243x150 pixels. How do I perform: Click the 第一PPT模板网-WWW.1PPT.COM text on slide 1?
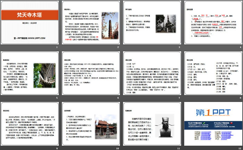pos(30,38)
